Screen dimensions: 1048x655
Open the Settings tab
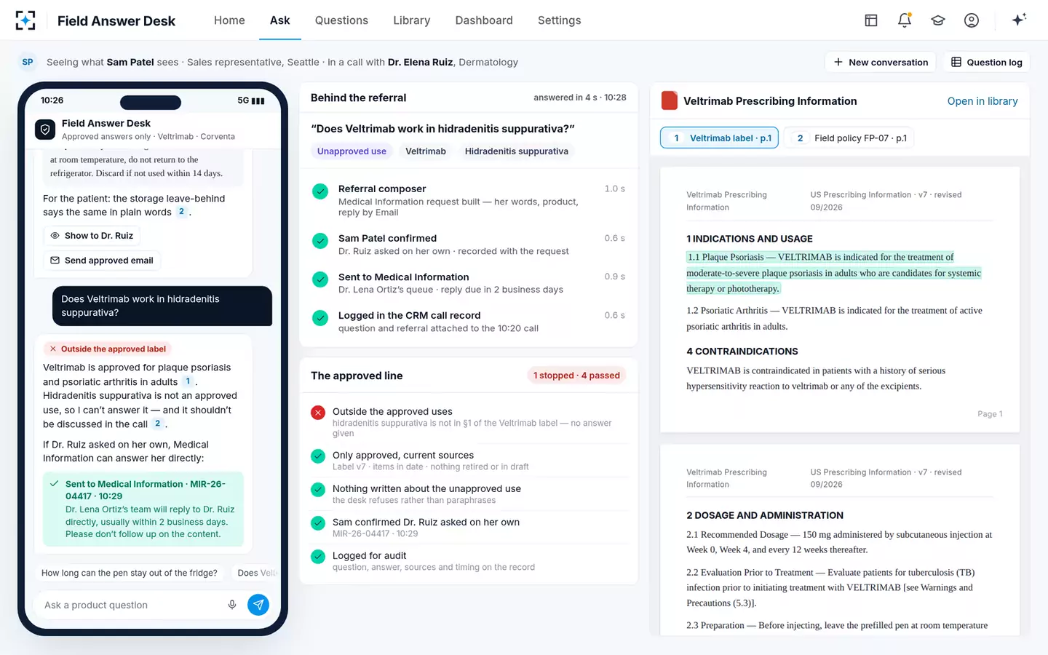(559, 20)
